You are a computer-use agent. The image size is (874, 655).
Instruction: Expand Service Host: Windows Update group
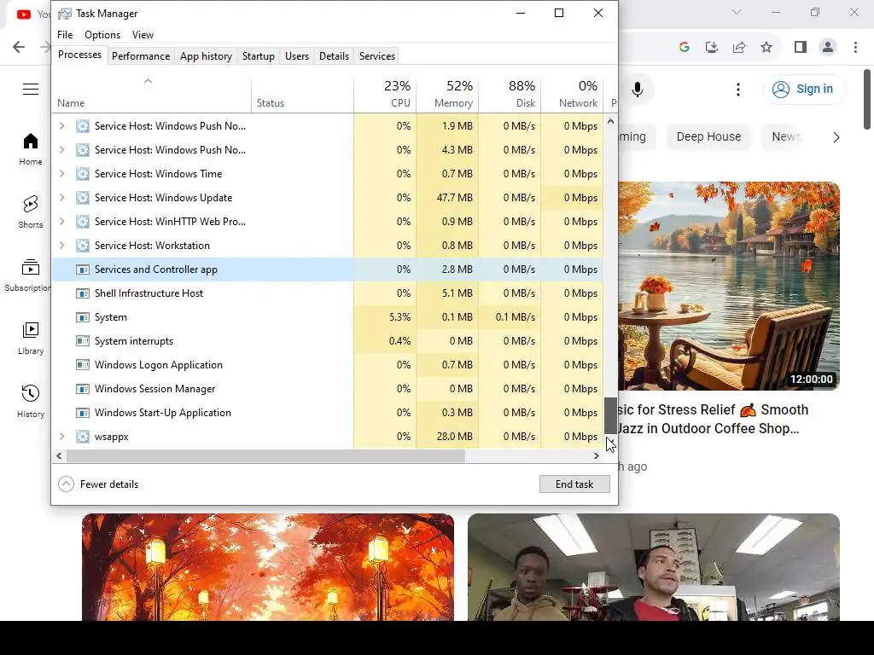pyautogui.click(x=61, y=198)
